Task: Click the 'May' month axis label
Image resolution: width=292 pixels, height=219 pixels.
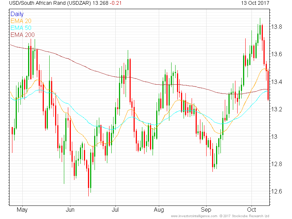Action: tap(22, 210)
